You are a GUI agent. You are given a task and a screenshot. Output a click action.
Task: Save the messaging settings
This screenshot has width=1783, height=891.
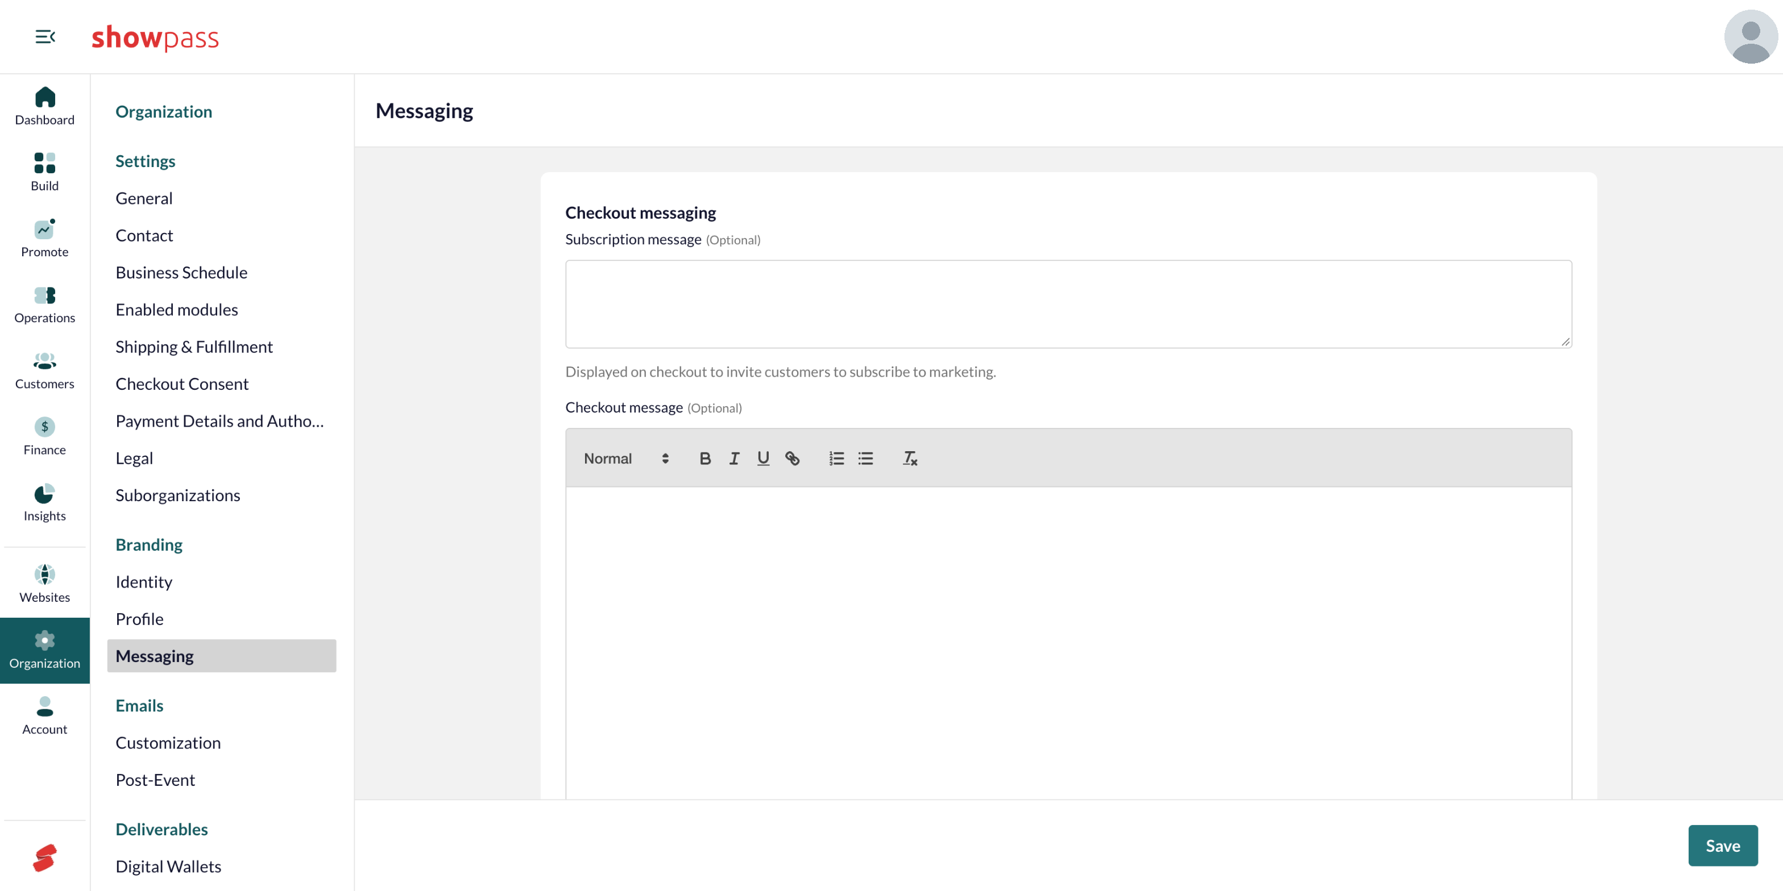click(1722, 846)
